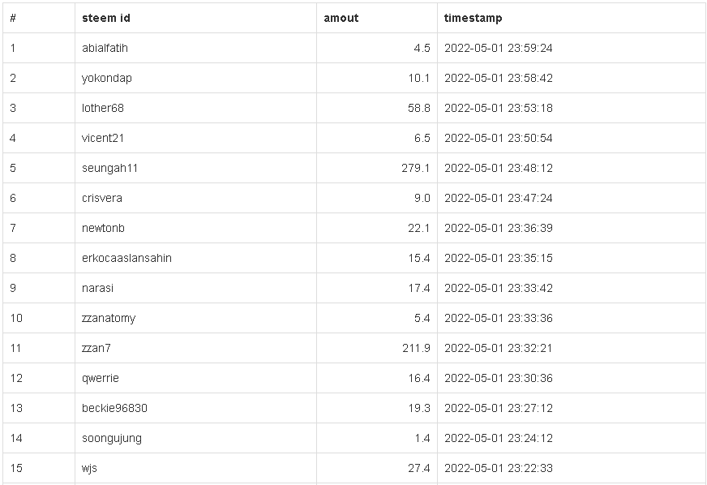Select the qwerrie steem id cell
Screen dimensions: 707x485
101,378
